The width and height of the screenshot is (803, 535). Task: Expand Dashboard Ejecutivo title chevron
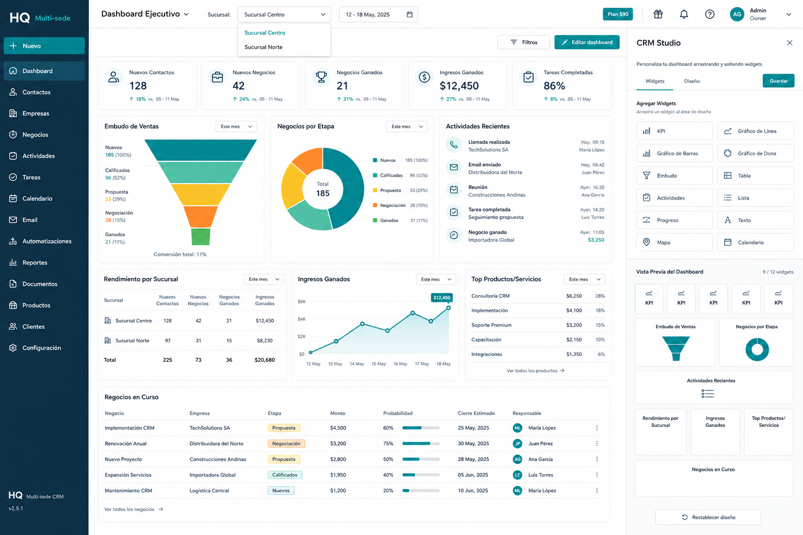click(186, 15)
